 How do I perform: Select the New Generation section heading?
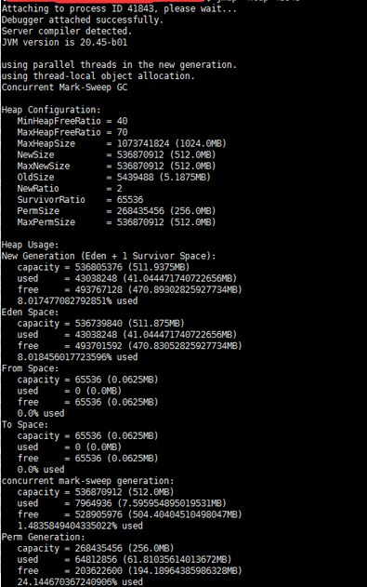point(109,256)
